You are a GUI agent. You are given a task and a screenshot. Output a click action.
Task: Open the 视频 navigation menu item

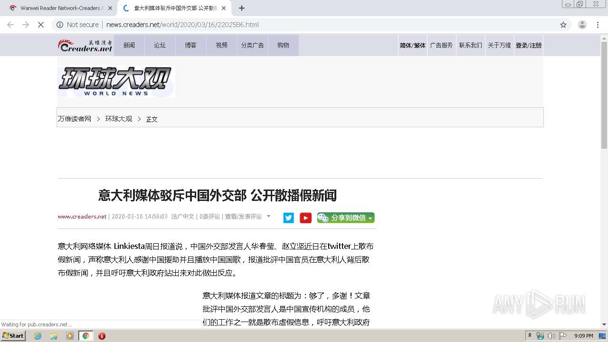tap(222, 46)
